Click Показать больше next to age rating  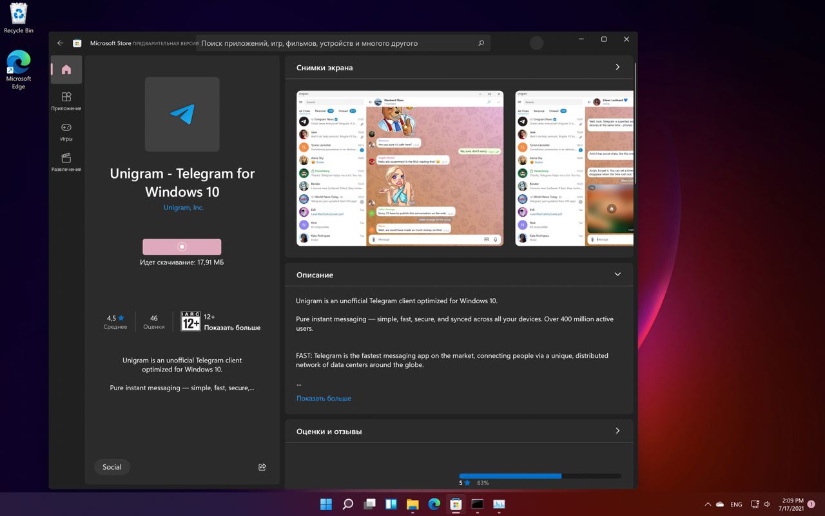tap(232, 328)
